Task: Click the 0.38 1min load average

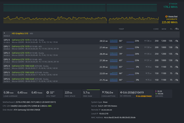Action: [x=9, y=93]
